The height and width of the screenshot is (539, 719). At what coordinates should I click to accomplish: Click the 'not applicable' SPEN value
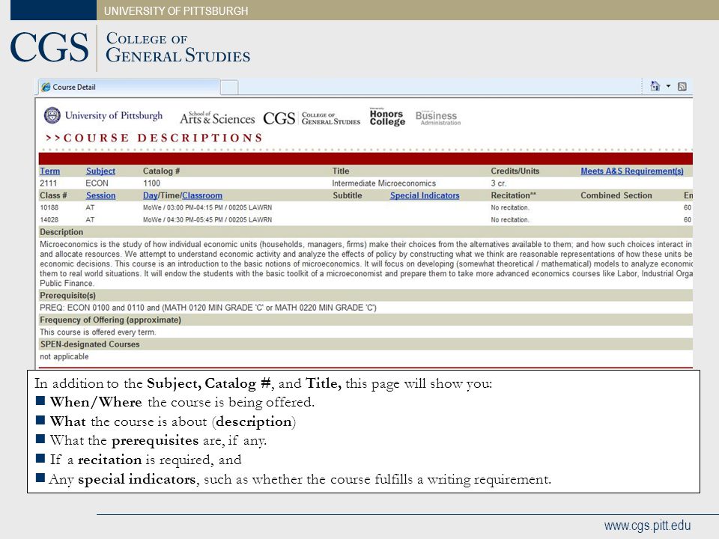coord(64,356)
